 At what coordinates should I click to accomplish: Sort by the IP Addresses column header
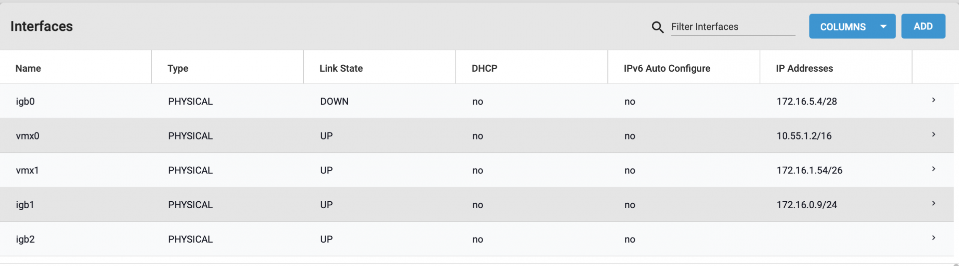[804, 68]
